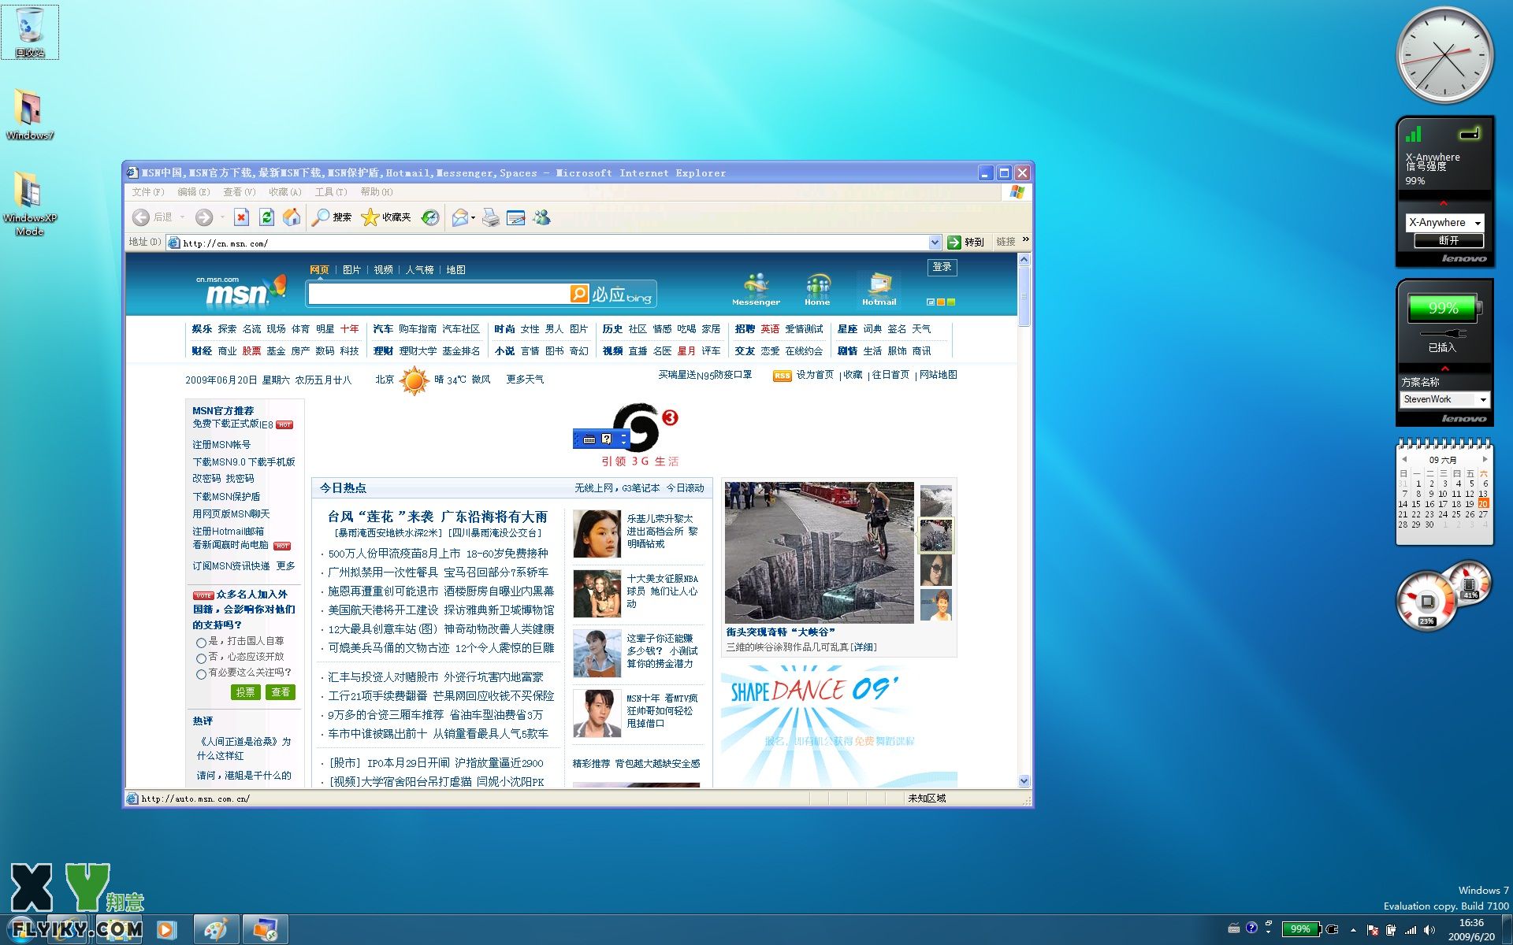The image size is (1513, 945).
Task: Click the street canyon painting large thumbnail
Action: (819, 553)
